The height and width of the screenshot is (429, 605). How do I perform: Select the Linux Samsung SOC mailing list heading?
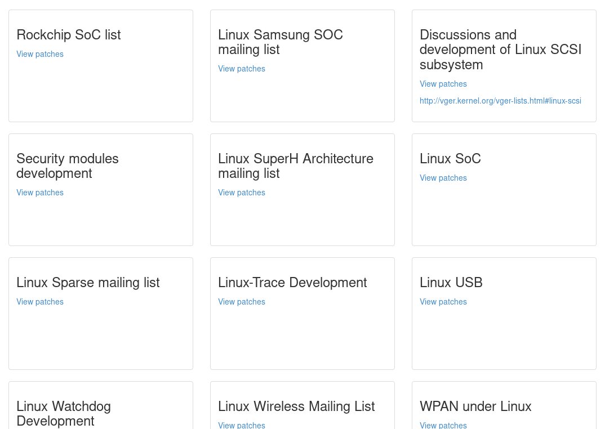click(x=281, y=42)
